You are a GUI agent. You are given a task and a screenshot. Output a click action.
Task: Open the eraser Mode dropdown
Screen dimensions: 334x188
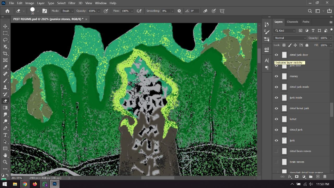68,11
